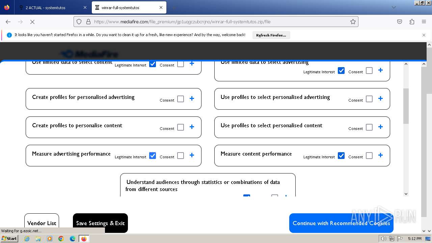Open the Extensions puzzle icon
432x243 pixels.
coord(412,22)
